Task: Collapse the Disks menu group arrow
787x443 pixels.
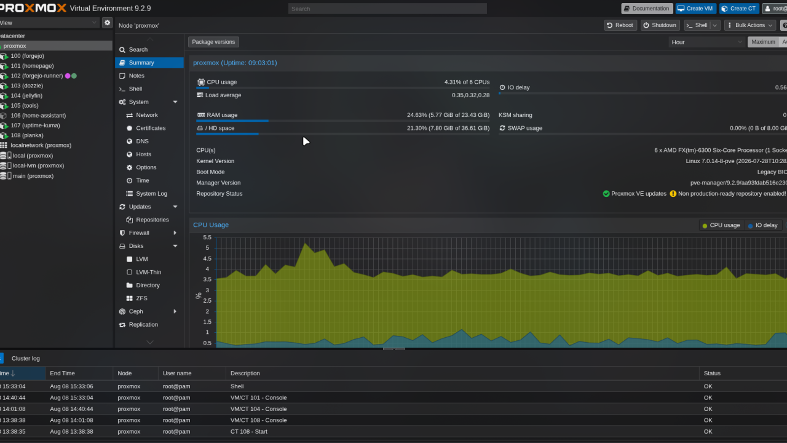Action: click(x=175, y=246)
